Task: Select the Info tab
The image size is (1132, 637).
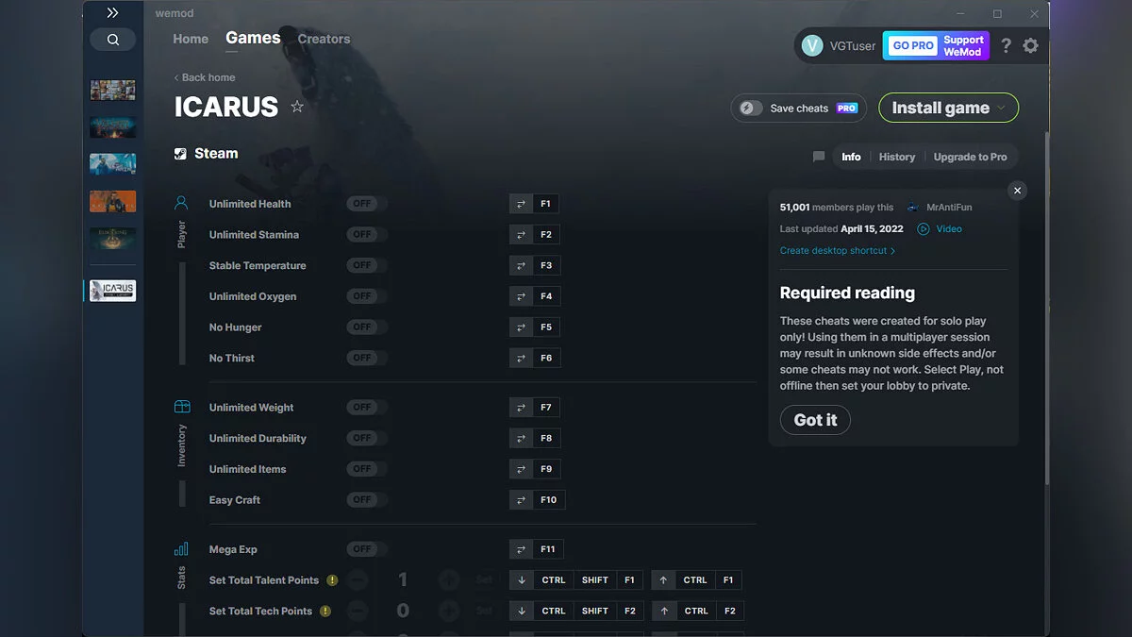Action: (x=851, y=157)
